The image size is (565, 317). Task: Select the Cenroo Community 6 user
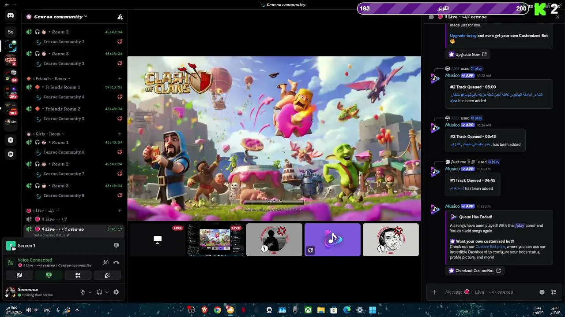74,152
